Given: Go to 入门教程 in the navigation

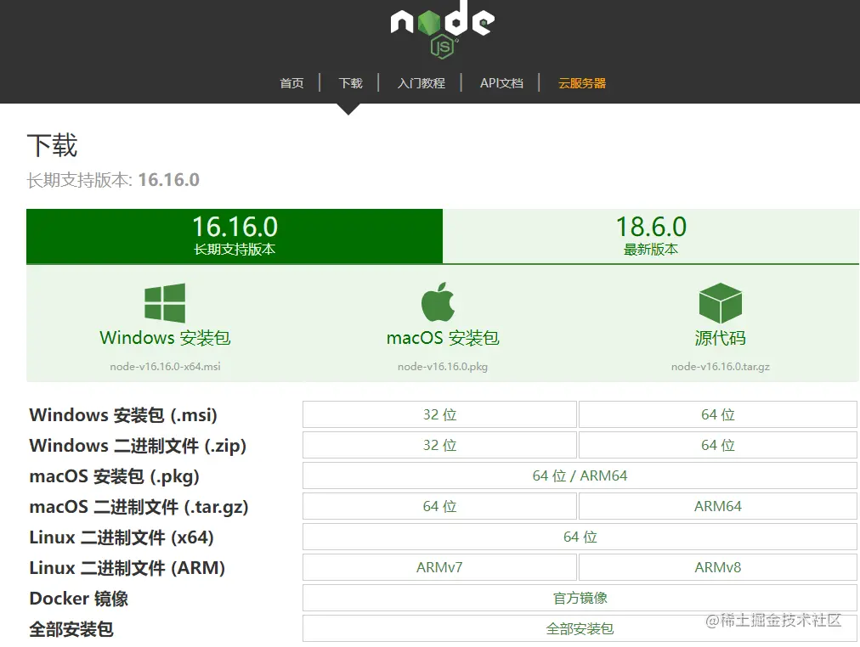Looking at the screenshot, I should 422,83.
